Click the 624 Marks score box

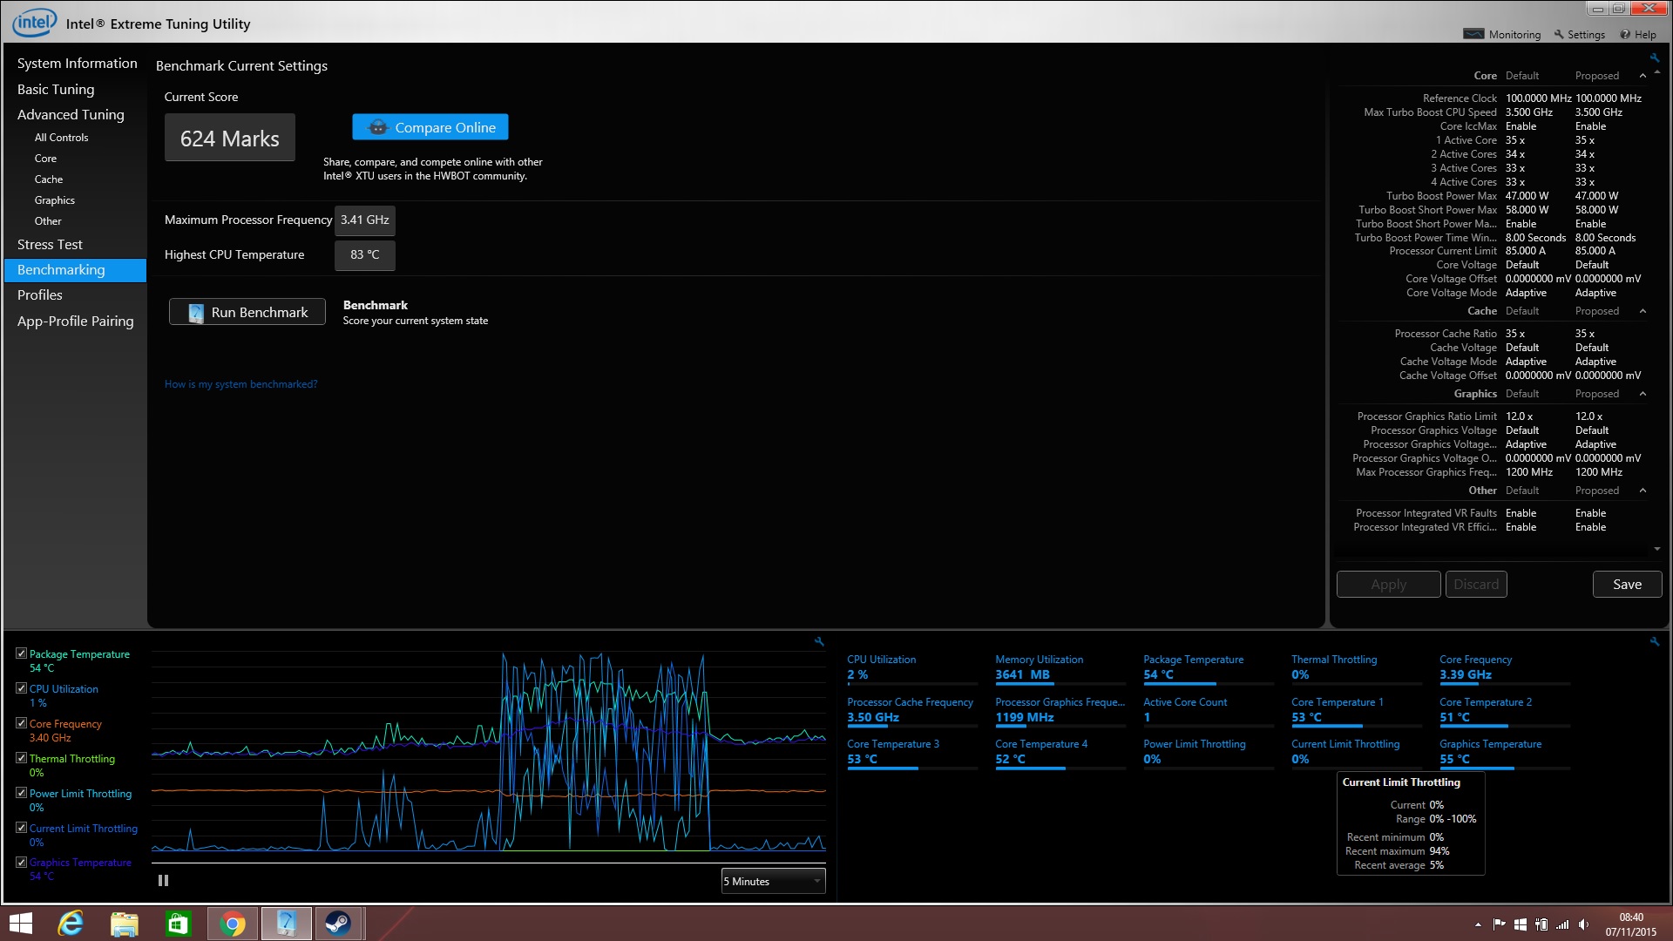point(230,138)
